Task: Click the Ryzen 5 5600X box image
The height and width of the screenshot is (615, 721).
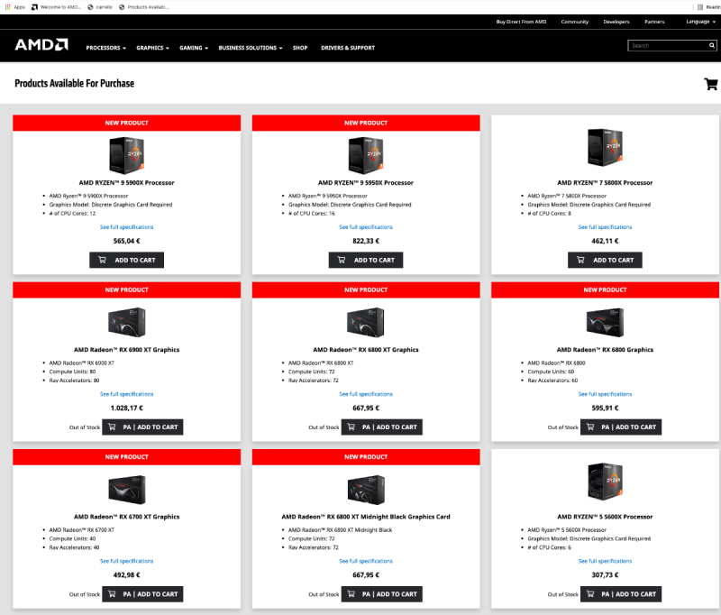Action: tap(605, 482)
